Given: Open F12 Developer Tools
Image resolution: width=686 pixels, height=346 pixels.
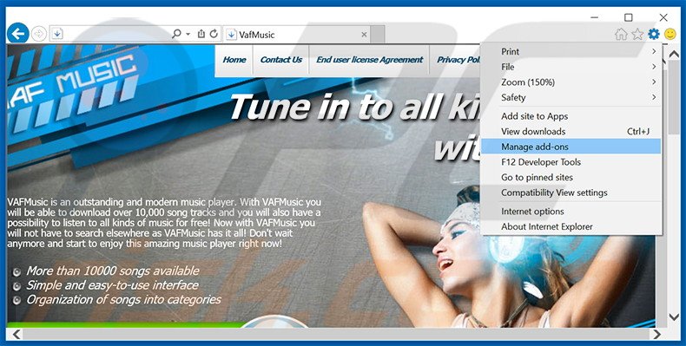Looking at the screenshot, I should 571,162.
